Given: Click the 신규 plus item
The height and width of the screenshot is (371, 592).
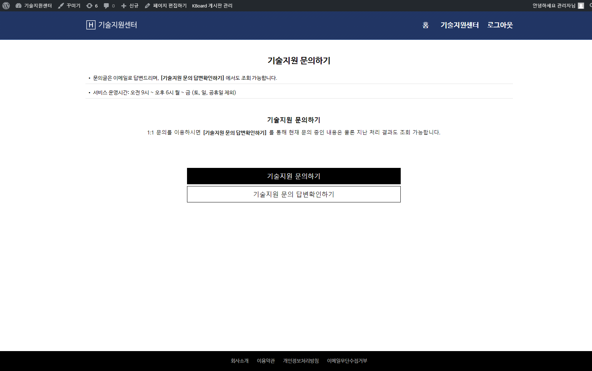Looking at the screenshot, I should pos(130,6).
